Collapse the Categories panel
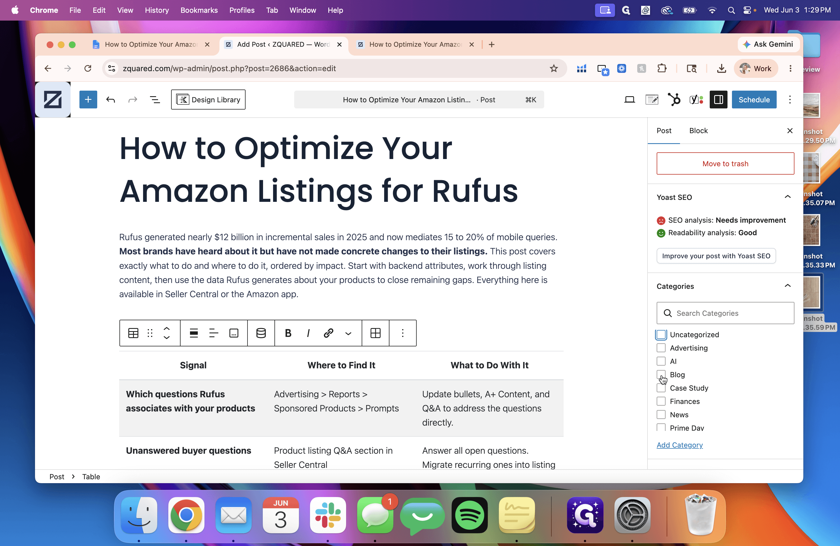The image size is (840, 546). point(787,286)
